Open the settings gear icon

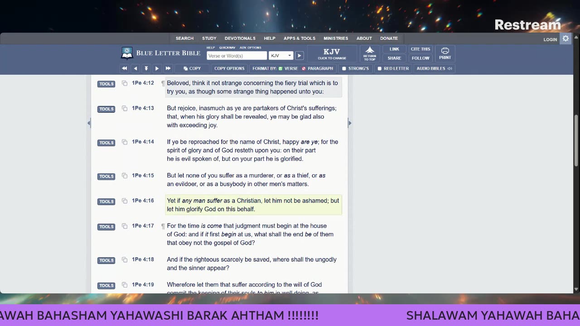pos(565,38)
